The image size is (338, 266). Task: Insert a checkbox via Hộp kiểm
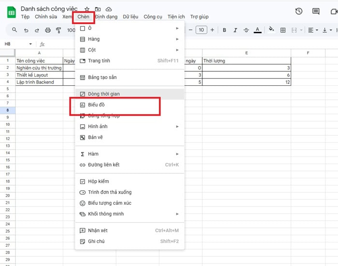tap(98, 181)
